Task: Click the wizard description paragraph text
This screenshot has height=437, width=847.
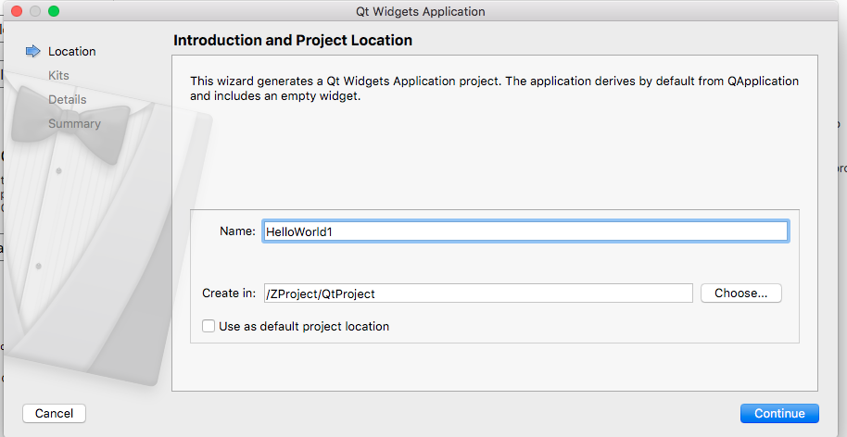Action: pos(494,89)
